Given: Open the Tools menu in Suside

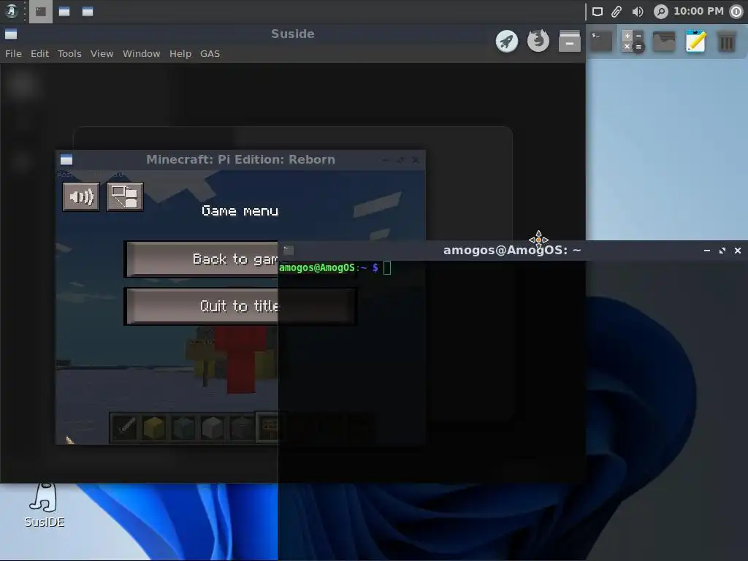Looking at the screenshot, I should [69, 53].
